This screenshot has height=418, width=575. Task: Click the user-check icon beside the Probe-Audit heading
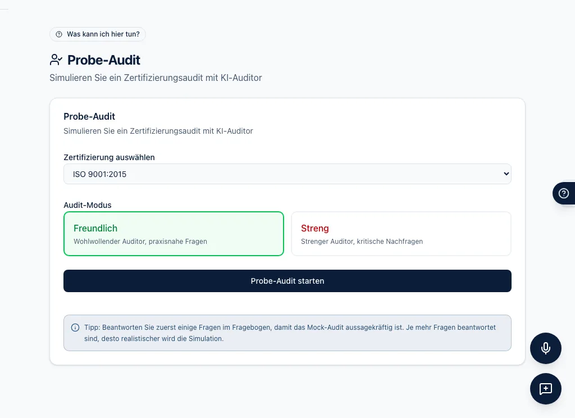tap(56, 60)
